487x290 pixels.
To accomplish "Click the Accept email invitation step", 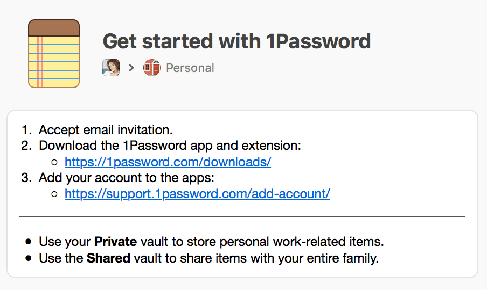I will point(106,130).
